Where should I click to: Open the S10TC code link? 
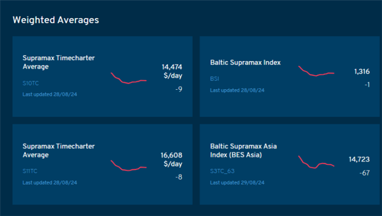point(31,84)
